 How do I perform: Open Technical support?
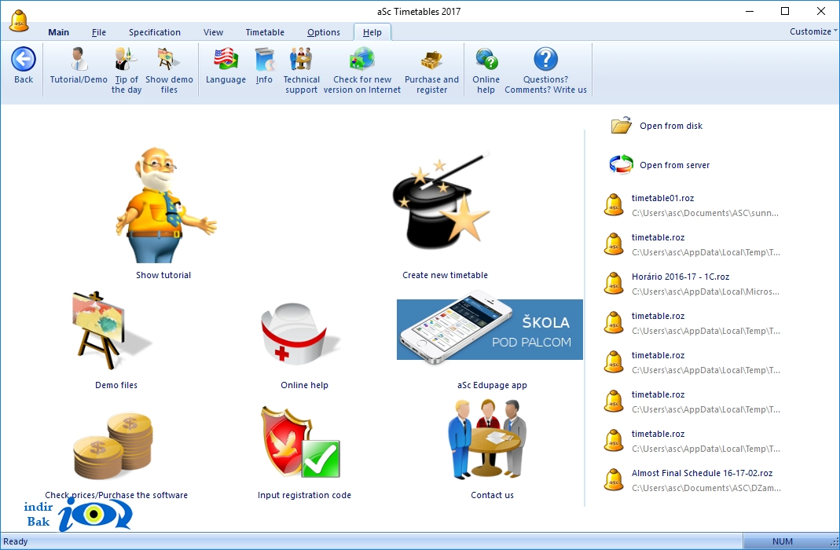click(301, 71)
